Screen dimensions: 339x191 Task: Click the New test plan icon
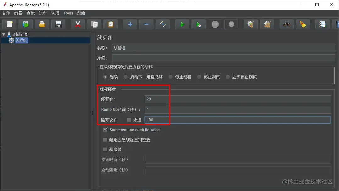tap(9, 24)
